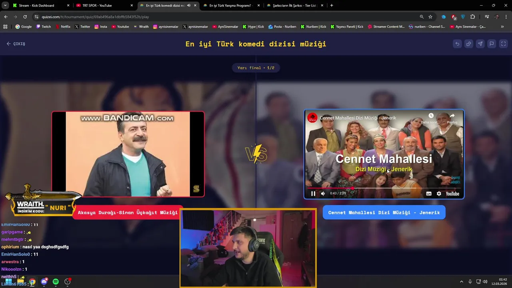Screen dimensions: 512x288
Task: Open Spotify from the taskbar
Action: tap(56, 282)
